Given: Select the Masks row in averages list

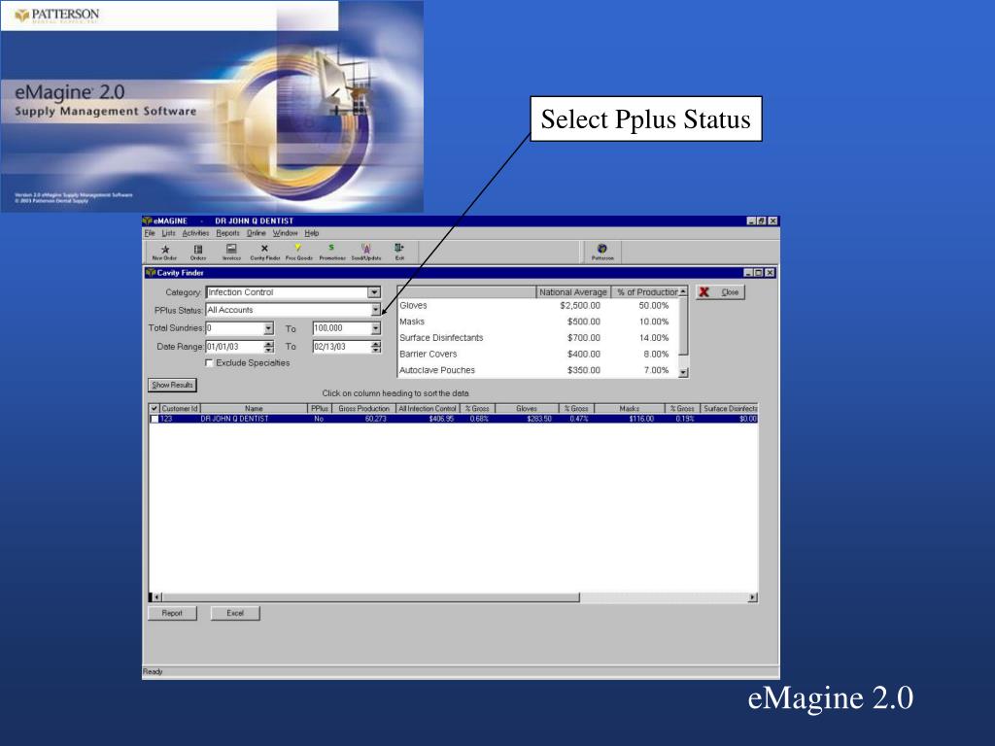Looking at the screenshot, I should point(538,322).
